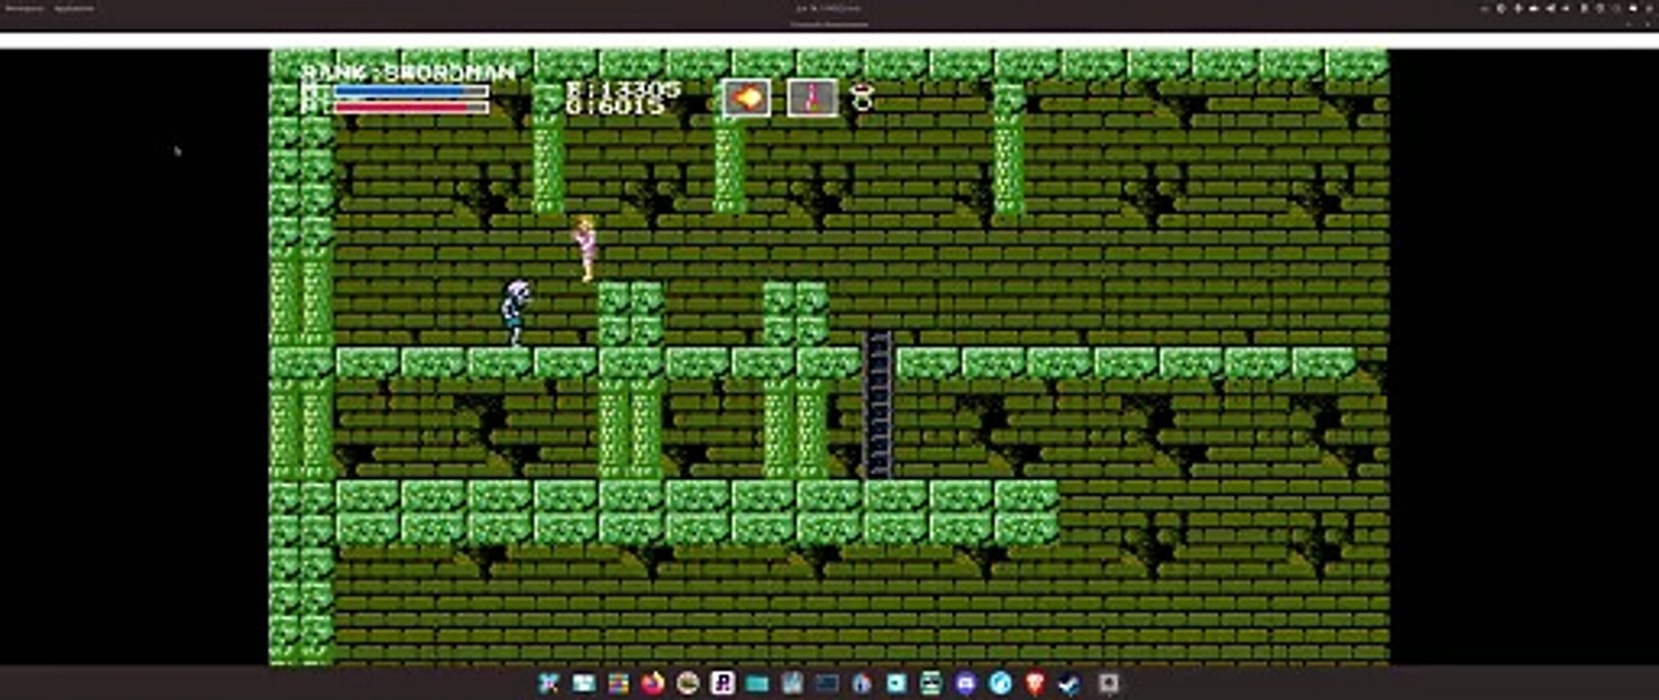Open the white window icon in the dock
The width and height of the screenshot is (1659, 700).
(x=583, y=683)
